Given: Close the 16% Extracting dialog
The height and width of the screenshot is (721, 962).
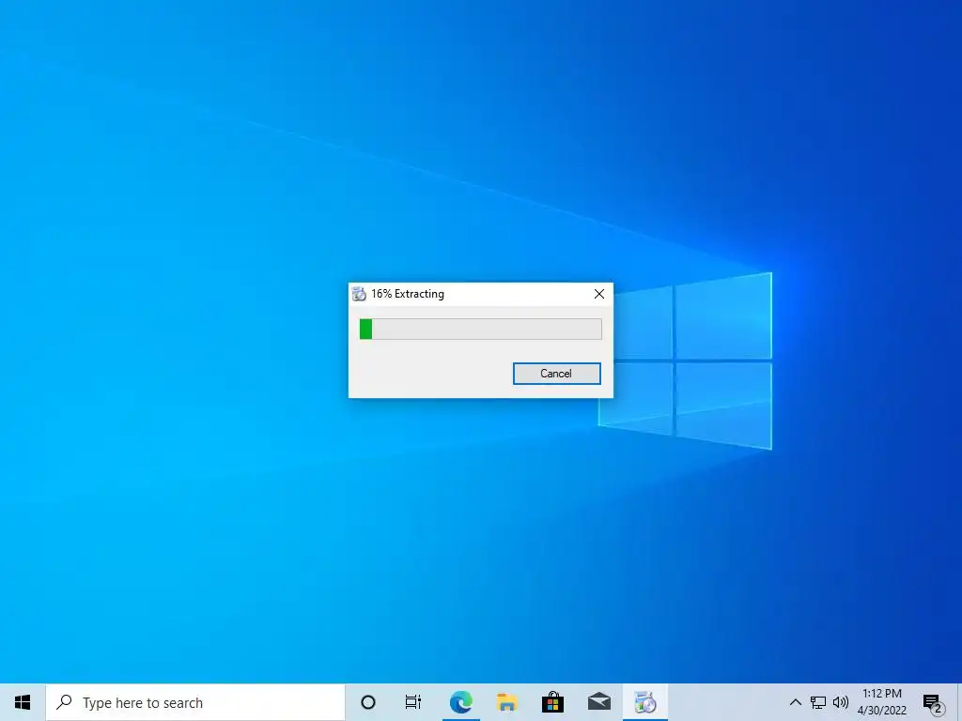Looking at the screenshot, I should coord(599,294).
